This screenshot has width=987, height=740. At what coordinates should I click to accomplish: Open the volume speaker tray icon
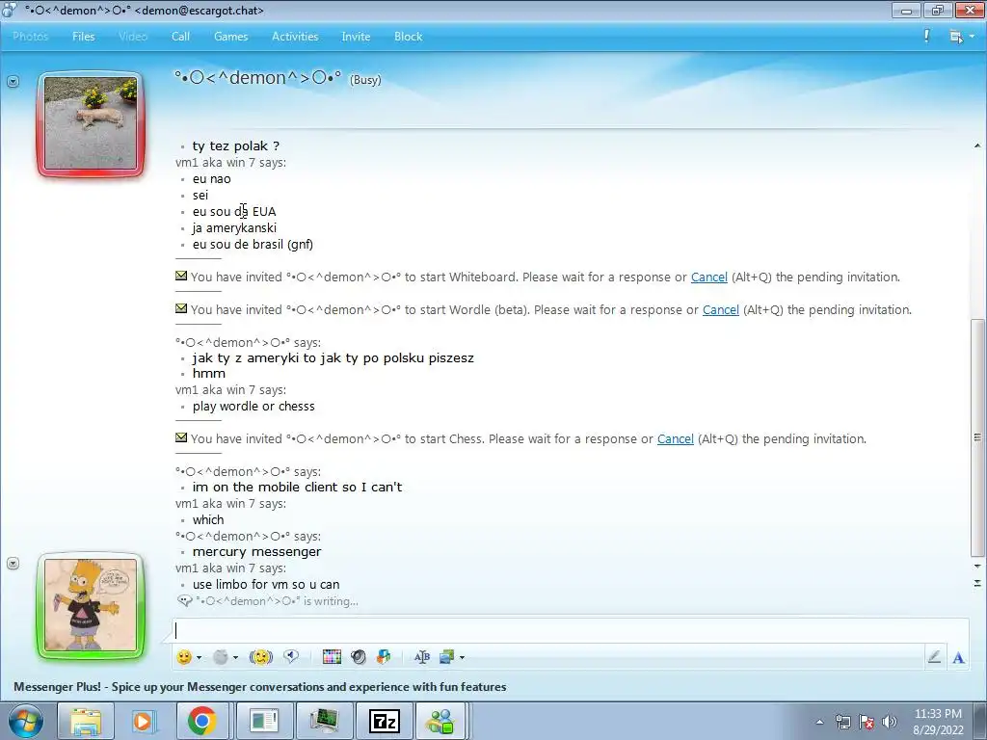890,722
